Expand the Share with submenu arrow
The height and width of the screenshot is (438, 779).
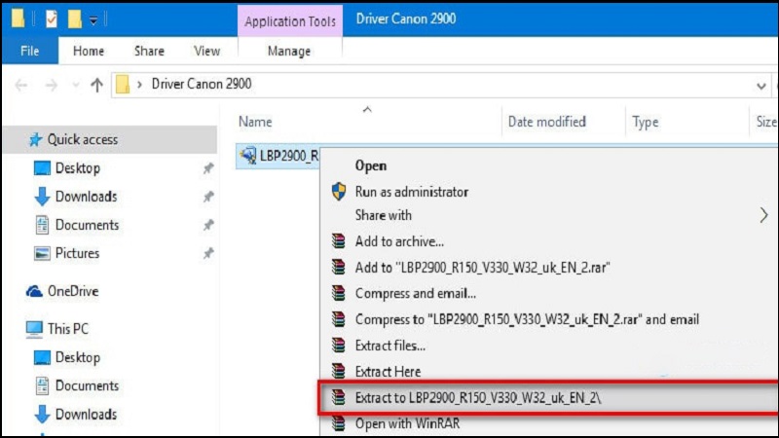763,215
